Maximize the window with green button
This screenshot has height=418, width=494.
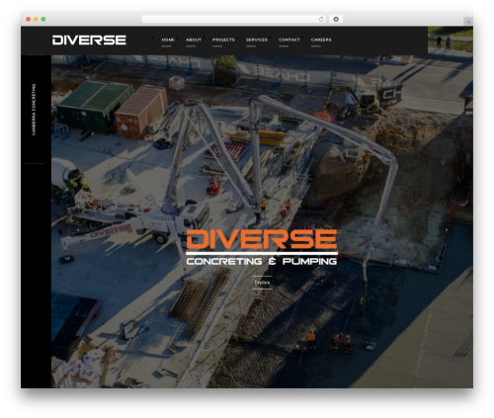pyautogui.click(x=43, y=20)
